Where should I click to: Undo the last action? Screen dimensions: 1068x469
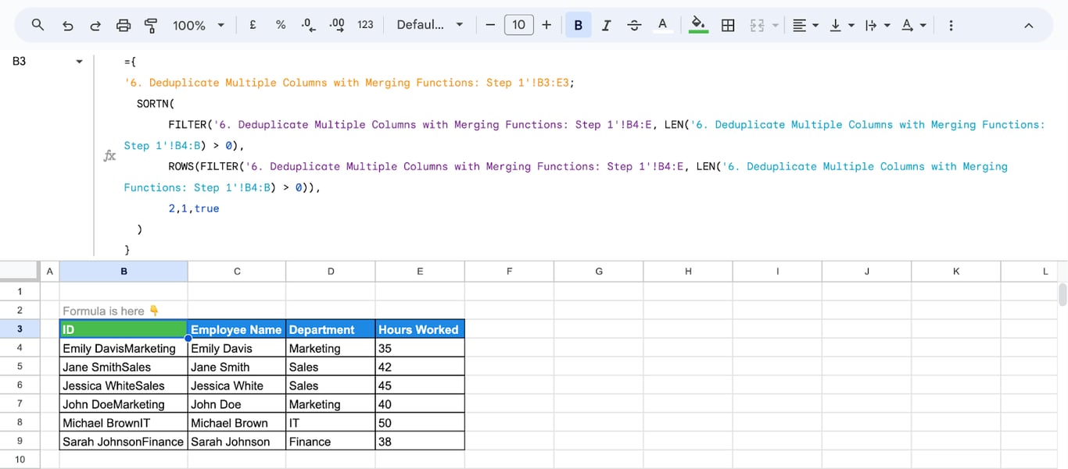point(67,25)
